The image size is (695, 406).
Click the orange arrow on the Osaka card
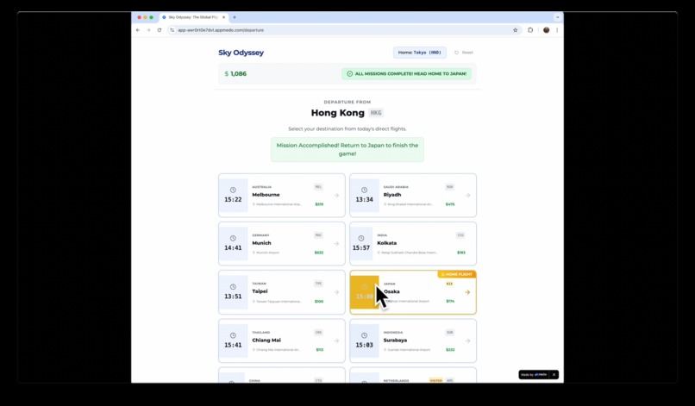pos(467,292)
